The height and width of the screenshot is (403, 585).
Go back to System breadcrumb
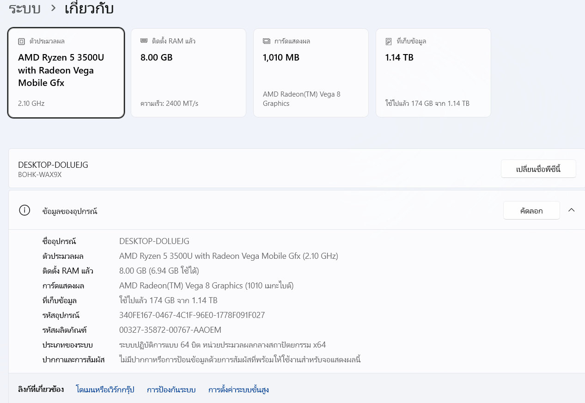[x=24, y=8]
